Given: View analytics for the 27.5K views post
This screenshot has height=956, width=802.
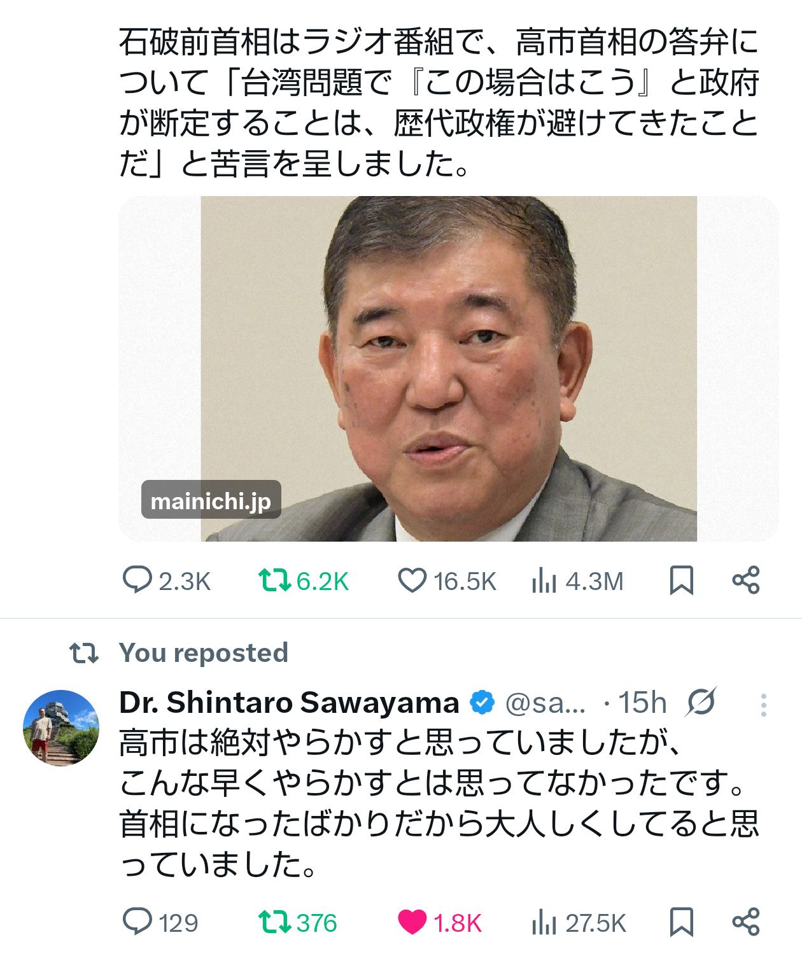Looking at the screenshot, I should tap(545, 922).
